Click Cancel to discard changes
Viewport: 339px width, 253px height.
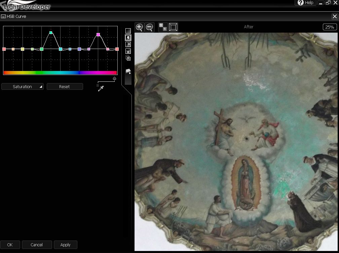(37, 245)
